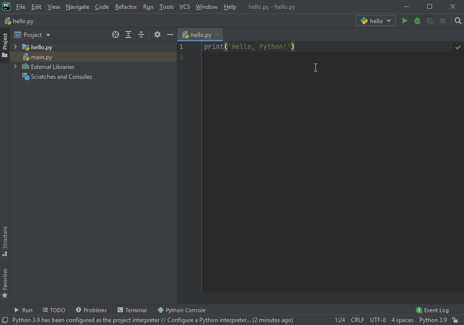This screenshot has width=464, height=325.
Task: Collapse all items in Project panel
Action: click(x=141, y=34)
